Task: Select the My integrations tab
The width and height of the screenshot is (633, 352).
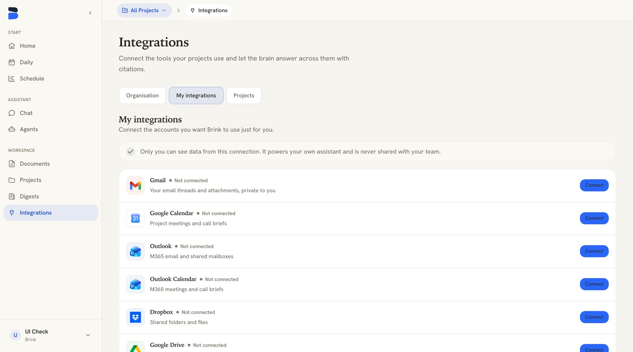Action: coord(196,96)
